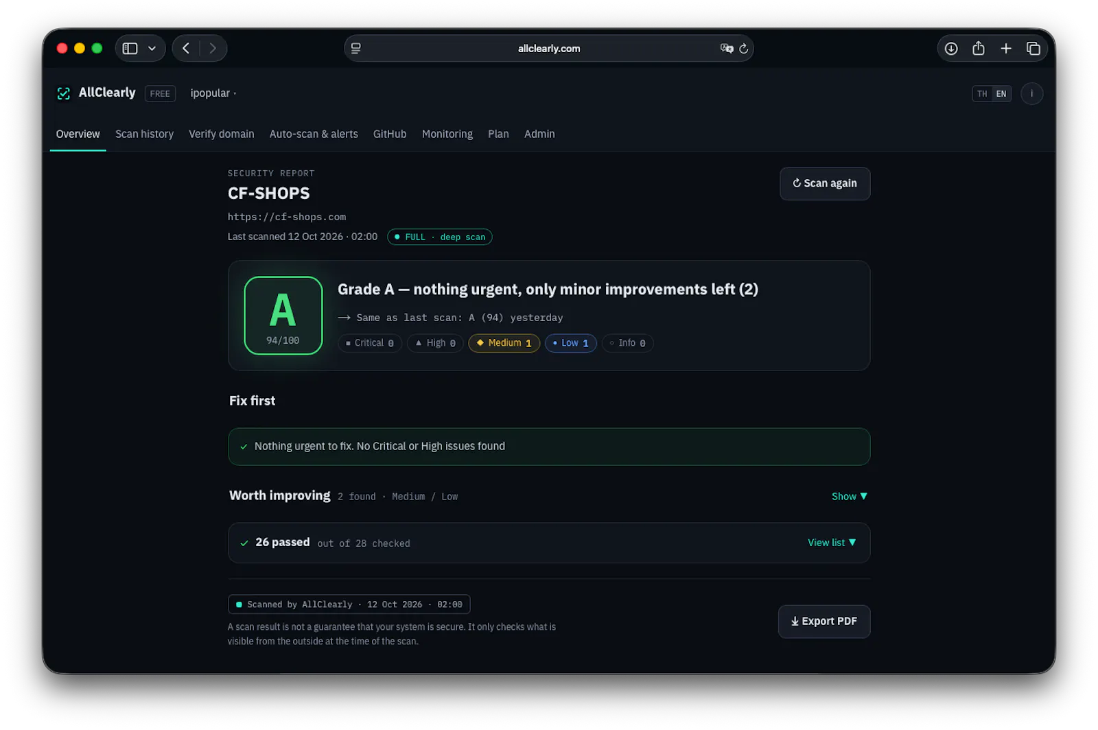
Task: Open the ipopular account dropdown
Action: click(x=213, y=93)
